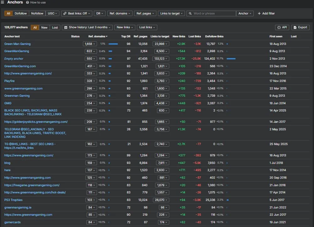
Task: Sort by First seen column header
Action: [x=276, y=36]
